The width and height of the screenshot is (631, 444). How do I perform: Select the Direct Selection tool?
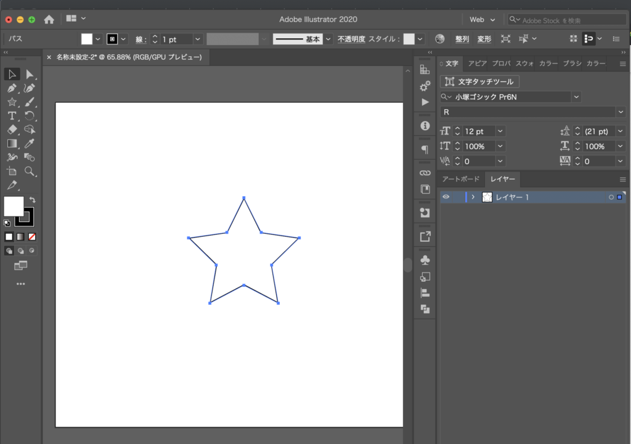pos(28,75)
